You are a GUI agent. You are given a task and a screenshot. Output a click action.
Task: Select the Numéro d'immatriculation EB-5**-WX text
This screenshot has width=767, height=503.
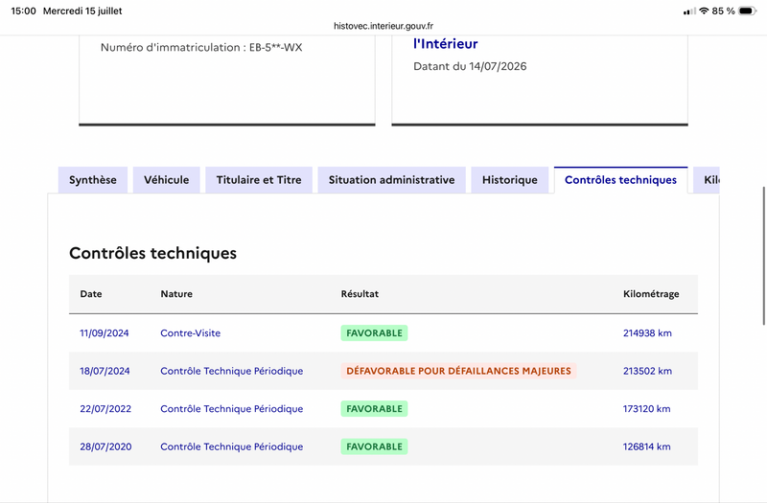pyautogui.click(x=201, y=47)
